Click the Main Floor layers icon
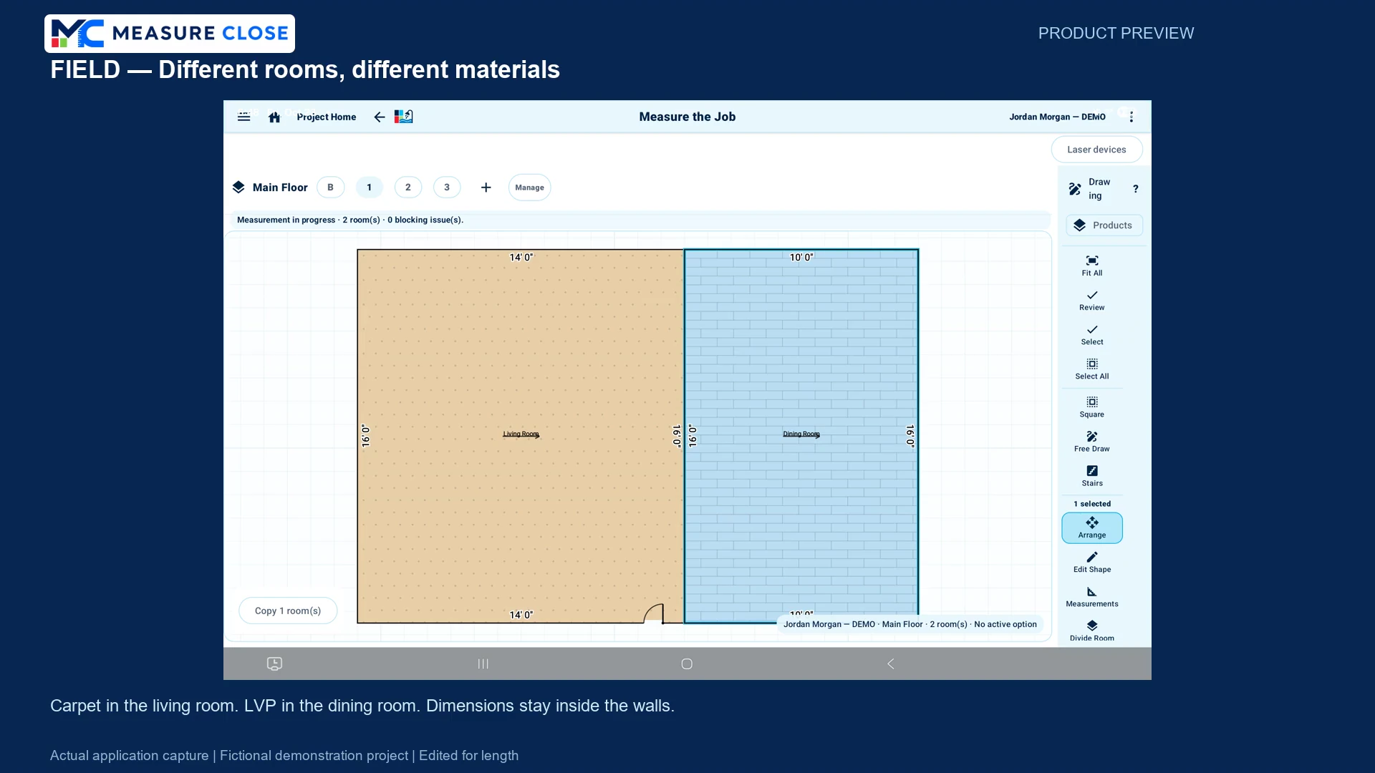The height and width of the screenshot is (773, 1375). coord(238,188)
